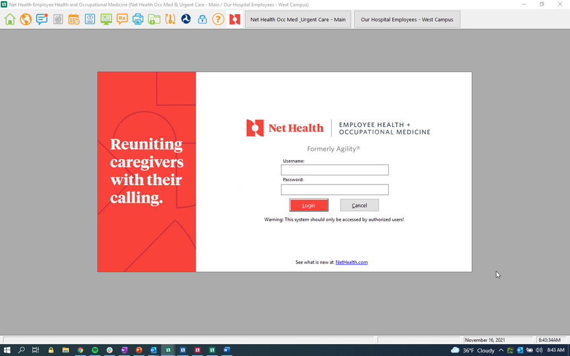Open File Explorer from the taskbar
Viewport: 570px width, 356px height.
[x=66, y=350]
